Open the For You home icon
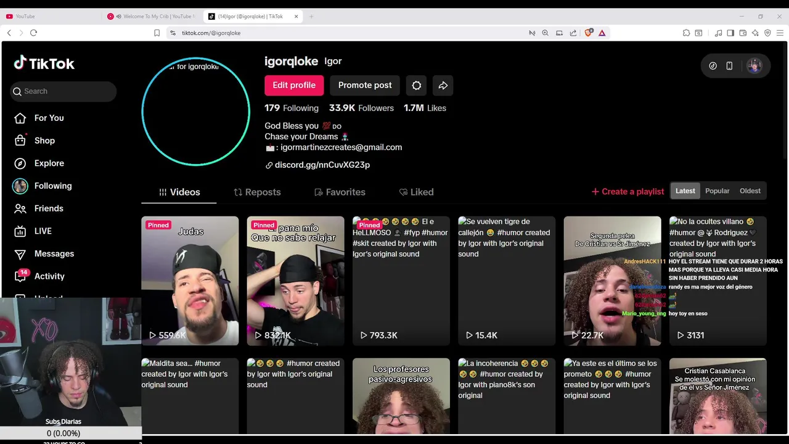This screenshot has height=444, width=789. coord(20,118)
